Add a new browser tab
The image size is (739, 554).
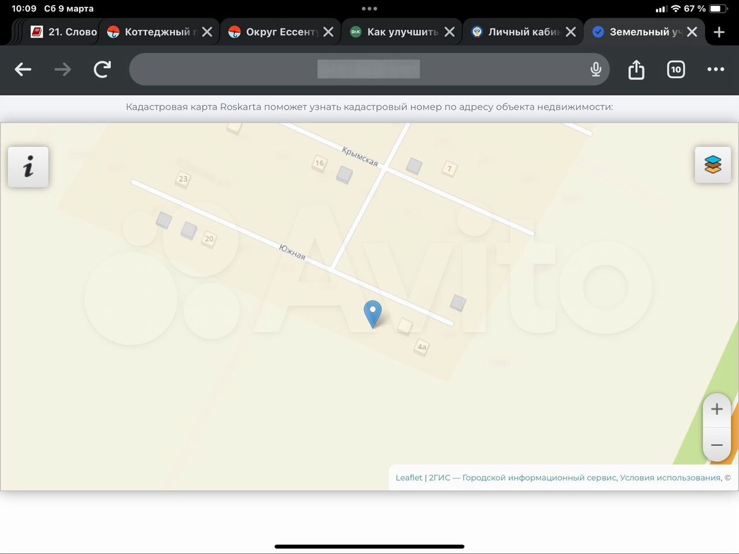click(x=719, y=32)
